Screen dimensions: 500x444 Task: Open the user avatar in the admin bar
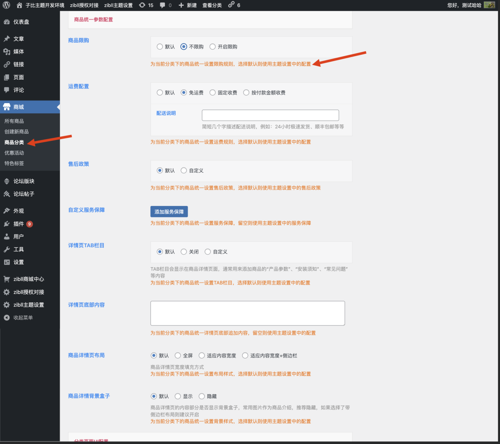[489, 5]
